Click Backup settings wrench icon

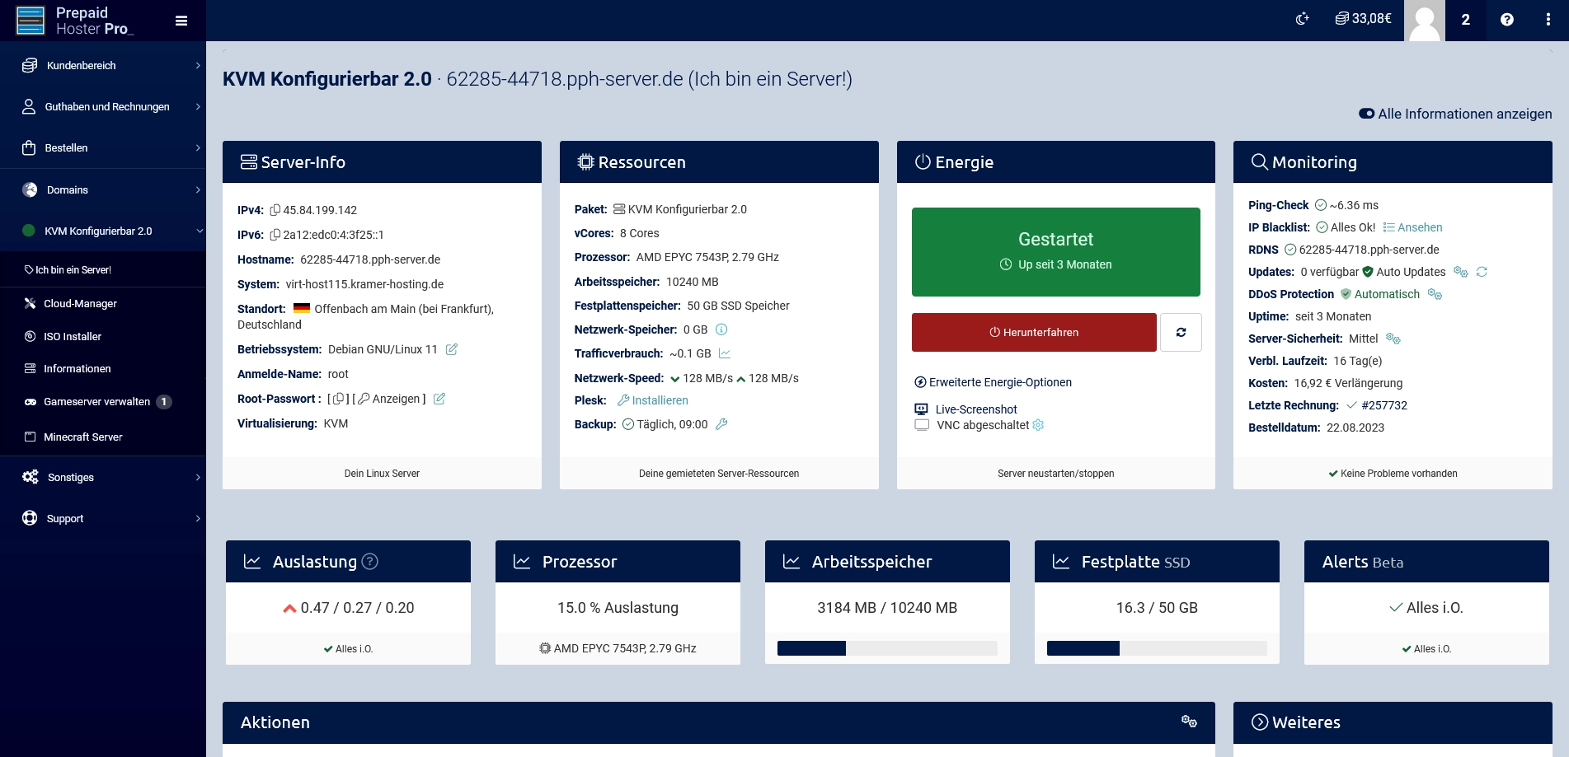pos(721,424)
